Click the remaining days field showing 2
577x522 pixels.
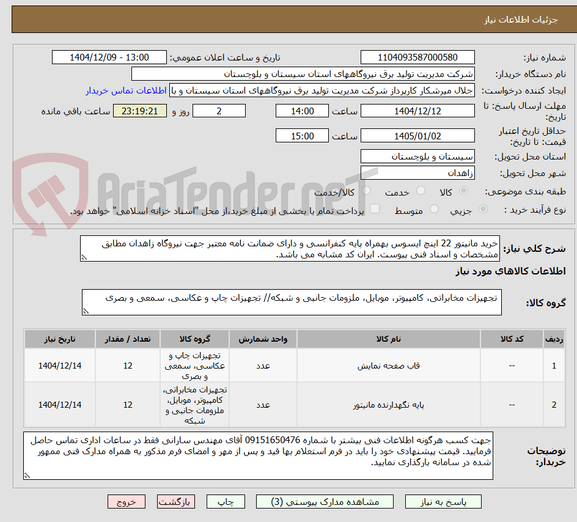tap(219, 111)
